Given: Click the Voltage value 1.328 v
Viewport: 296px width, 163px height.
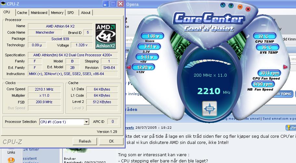Looking at the screenshot, I should (81, 45).
